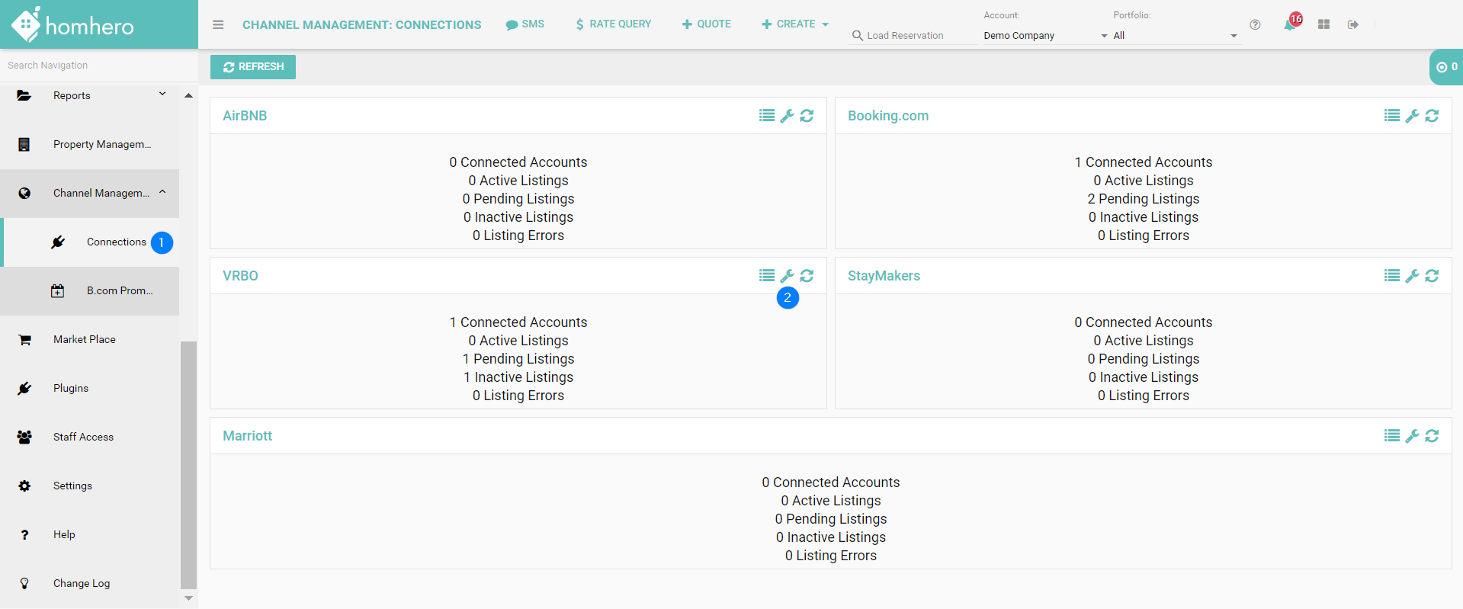The image size is (1463, 609).
Task: Select Staff Access in navigation
Action: coord(83,437)
